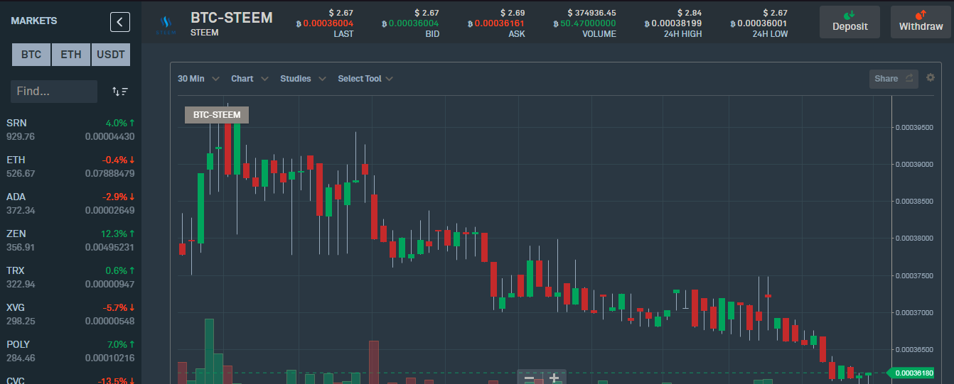
Task: Click the 24H HIGH value 0.00038199
Action: click(x=676, y=23)
